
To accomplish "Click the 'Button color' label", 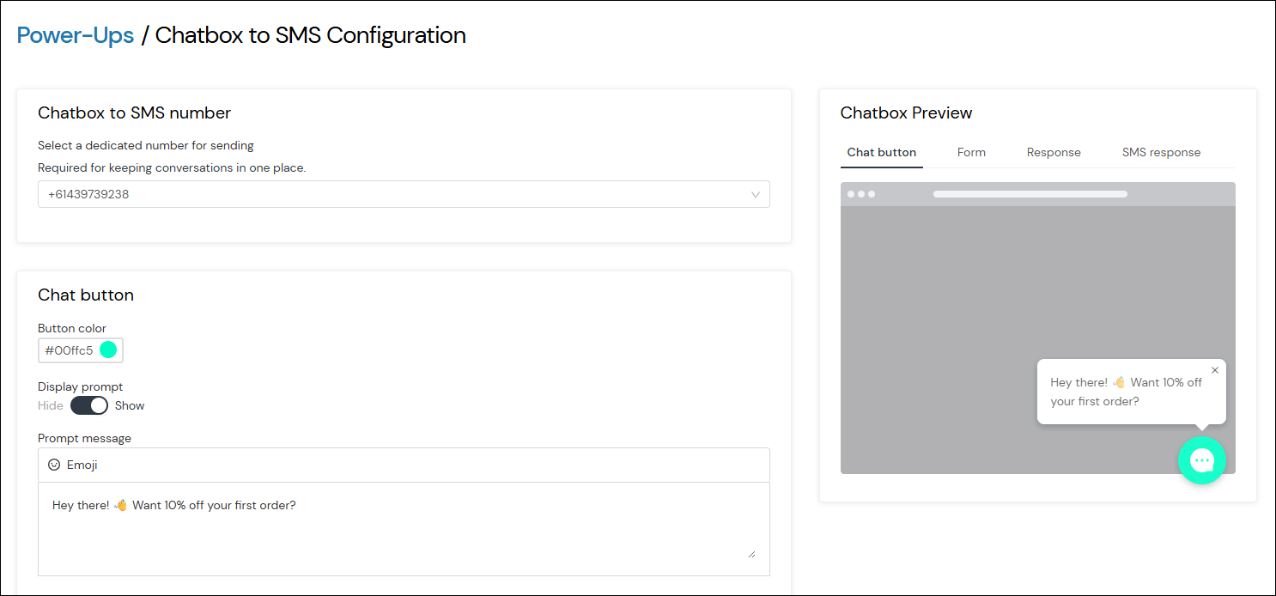I will pyautogui.click(x=72, y=328).
